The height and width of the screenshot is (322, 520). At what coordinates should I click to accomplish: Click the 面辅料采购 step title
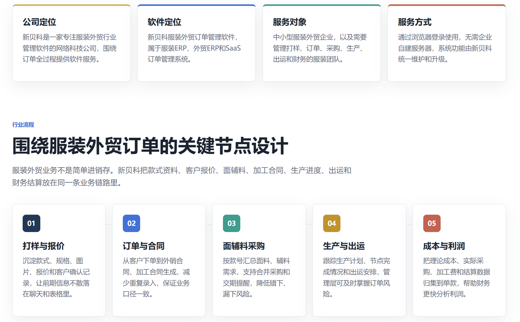[244, 246]
